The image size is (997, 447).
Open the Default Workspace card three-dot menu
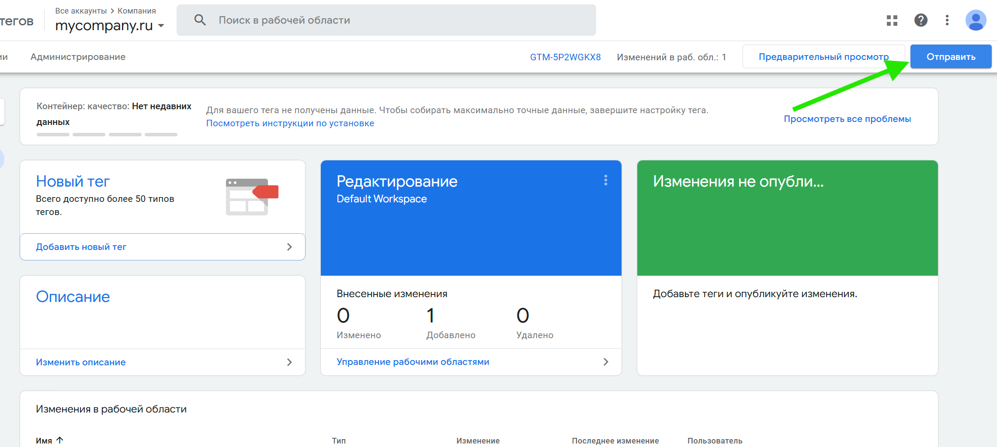tap(606, 180)
